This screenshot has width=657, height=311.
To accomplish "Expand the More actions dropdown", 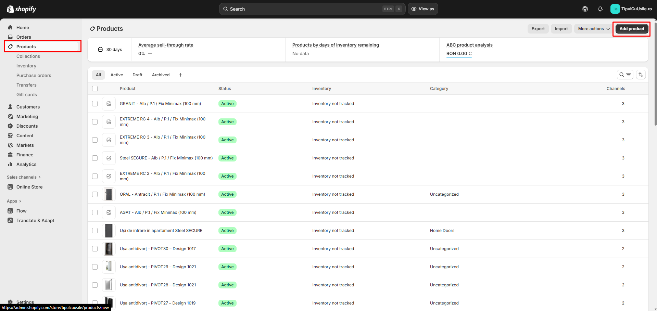I will 593,29.
